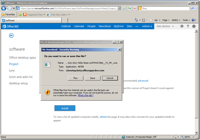This screenshot has height=140, width=200.
Task: Open Calendar in the Office 365 bar
Action: pyautogui.click(x=79, y=26)
